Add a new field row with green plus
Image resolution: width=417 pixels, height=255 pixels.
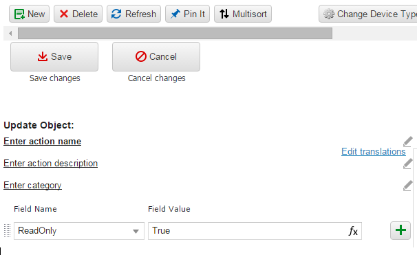pos(400,230)
